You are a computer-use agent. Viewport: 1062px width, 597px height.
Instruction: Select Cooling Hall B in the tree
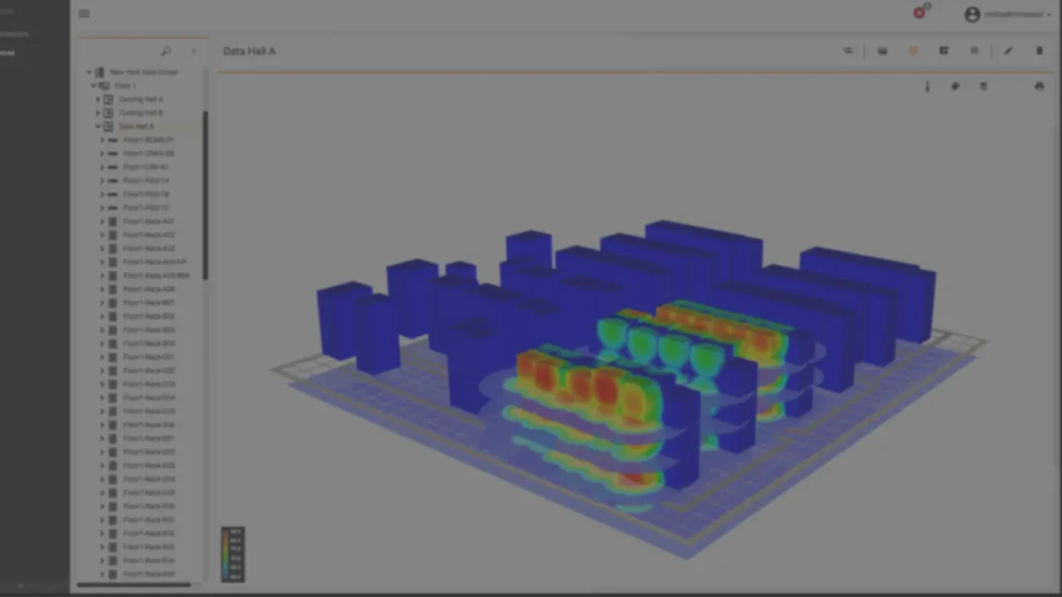(140, 113)
